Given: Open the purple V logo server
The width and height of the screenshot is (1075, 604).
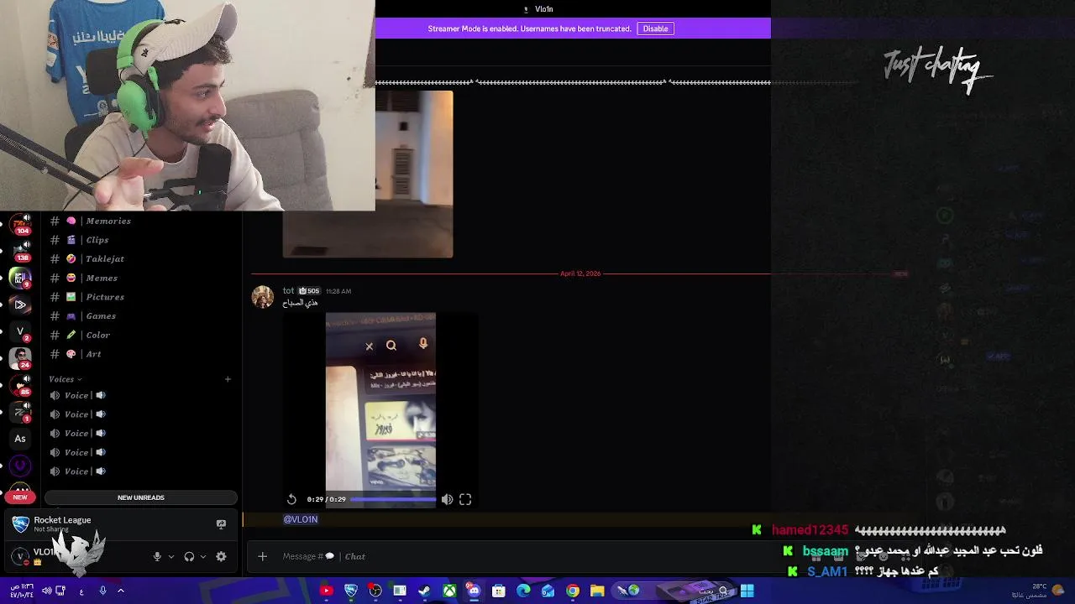Looking at the screenshot, I should (20, 466).
